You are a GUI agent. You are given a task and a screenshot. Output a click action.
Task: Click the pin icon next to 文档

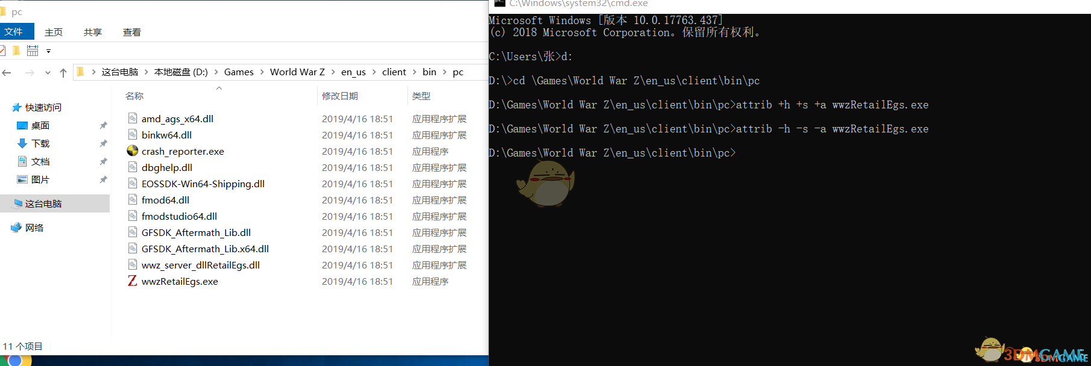coord(103,161)
